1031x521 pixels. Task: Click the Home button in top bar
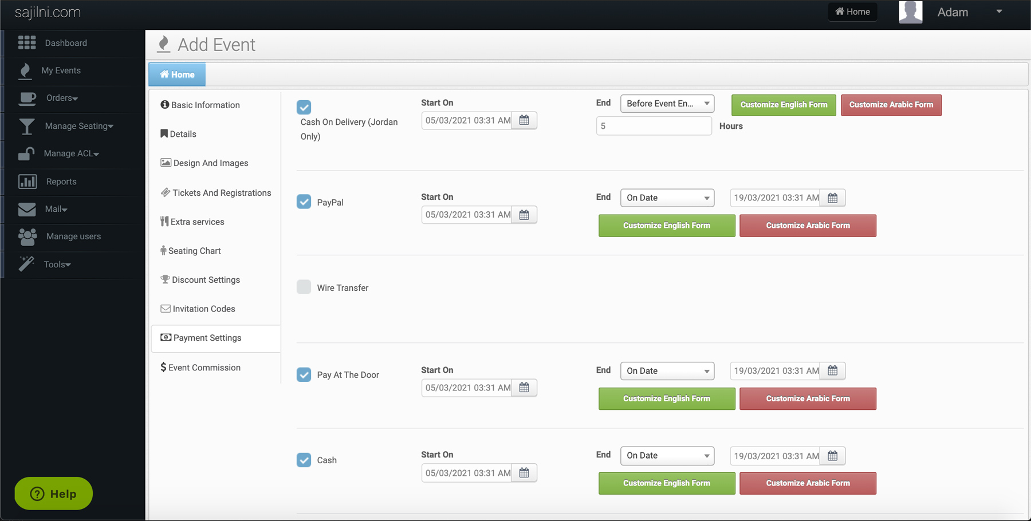(x=852, y=11)
